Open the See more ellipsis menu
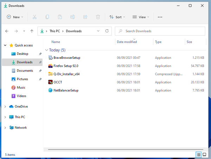The height and width of the screenshot is (159, 211). (160, 17)
